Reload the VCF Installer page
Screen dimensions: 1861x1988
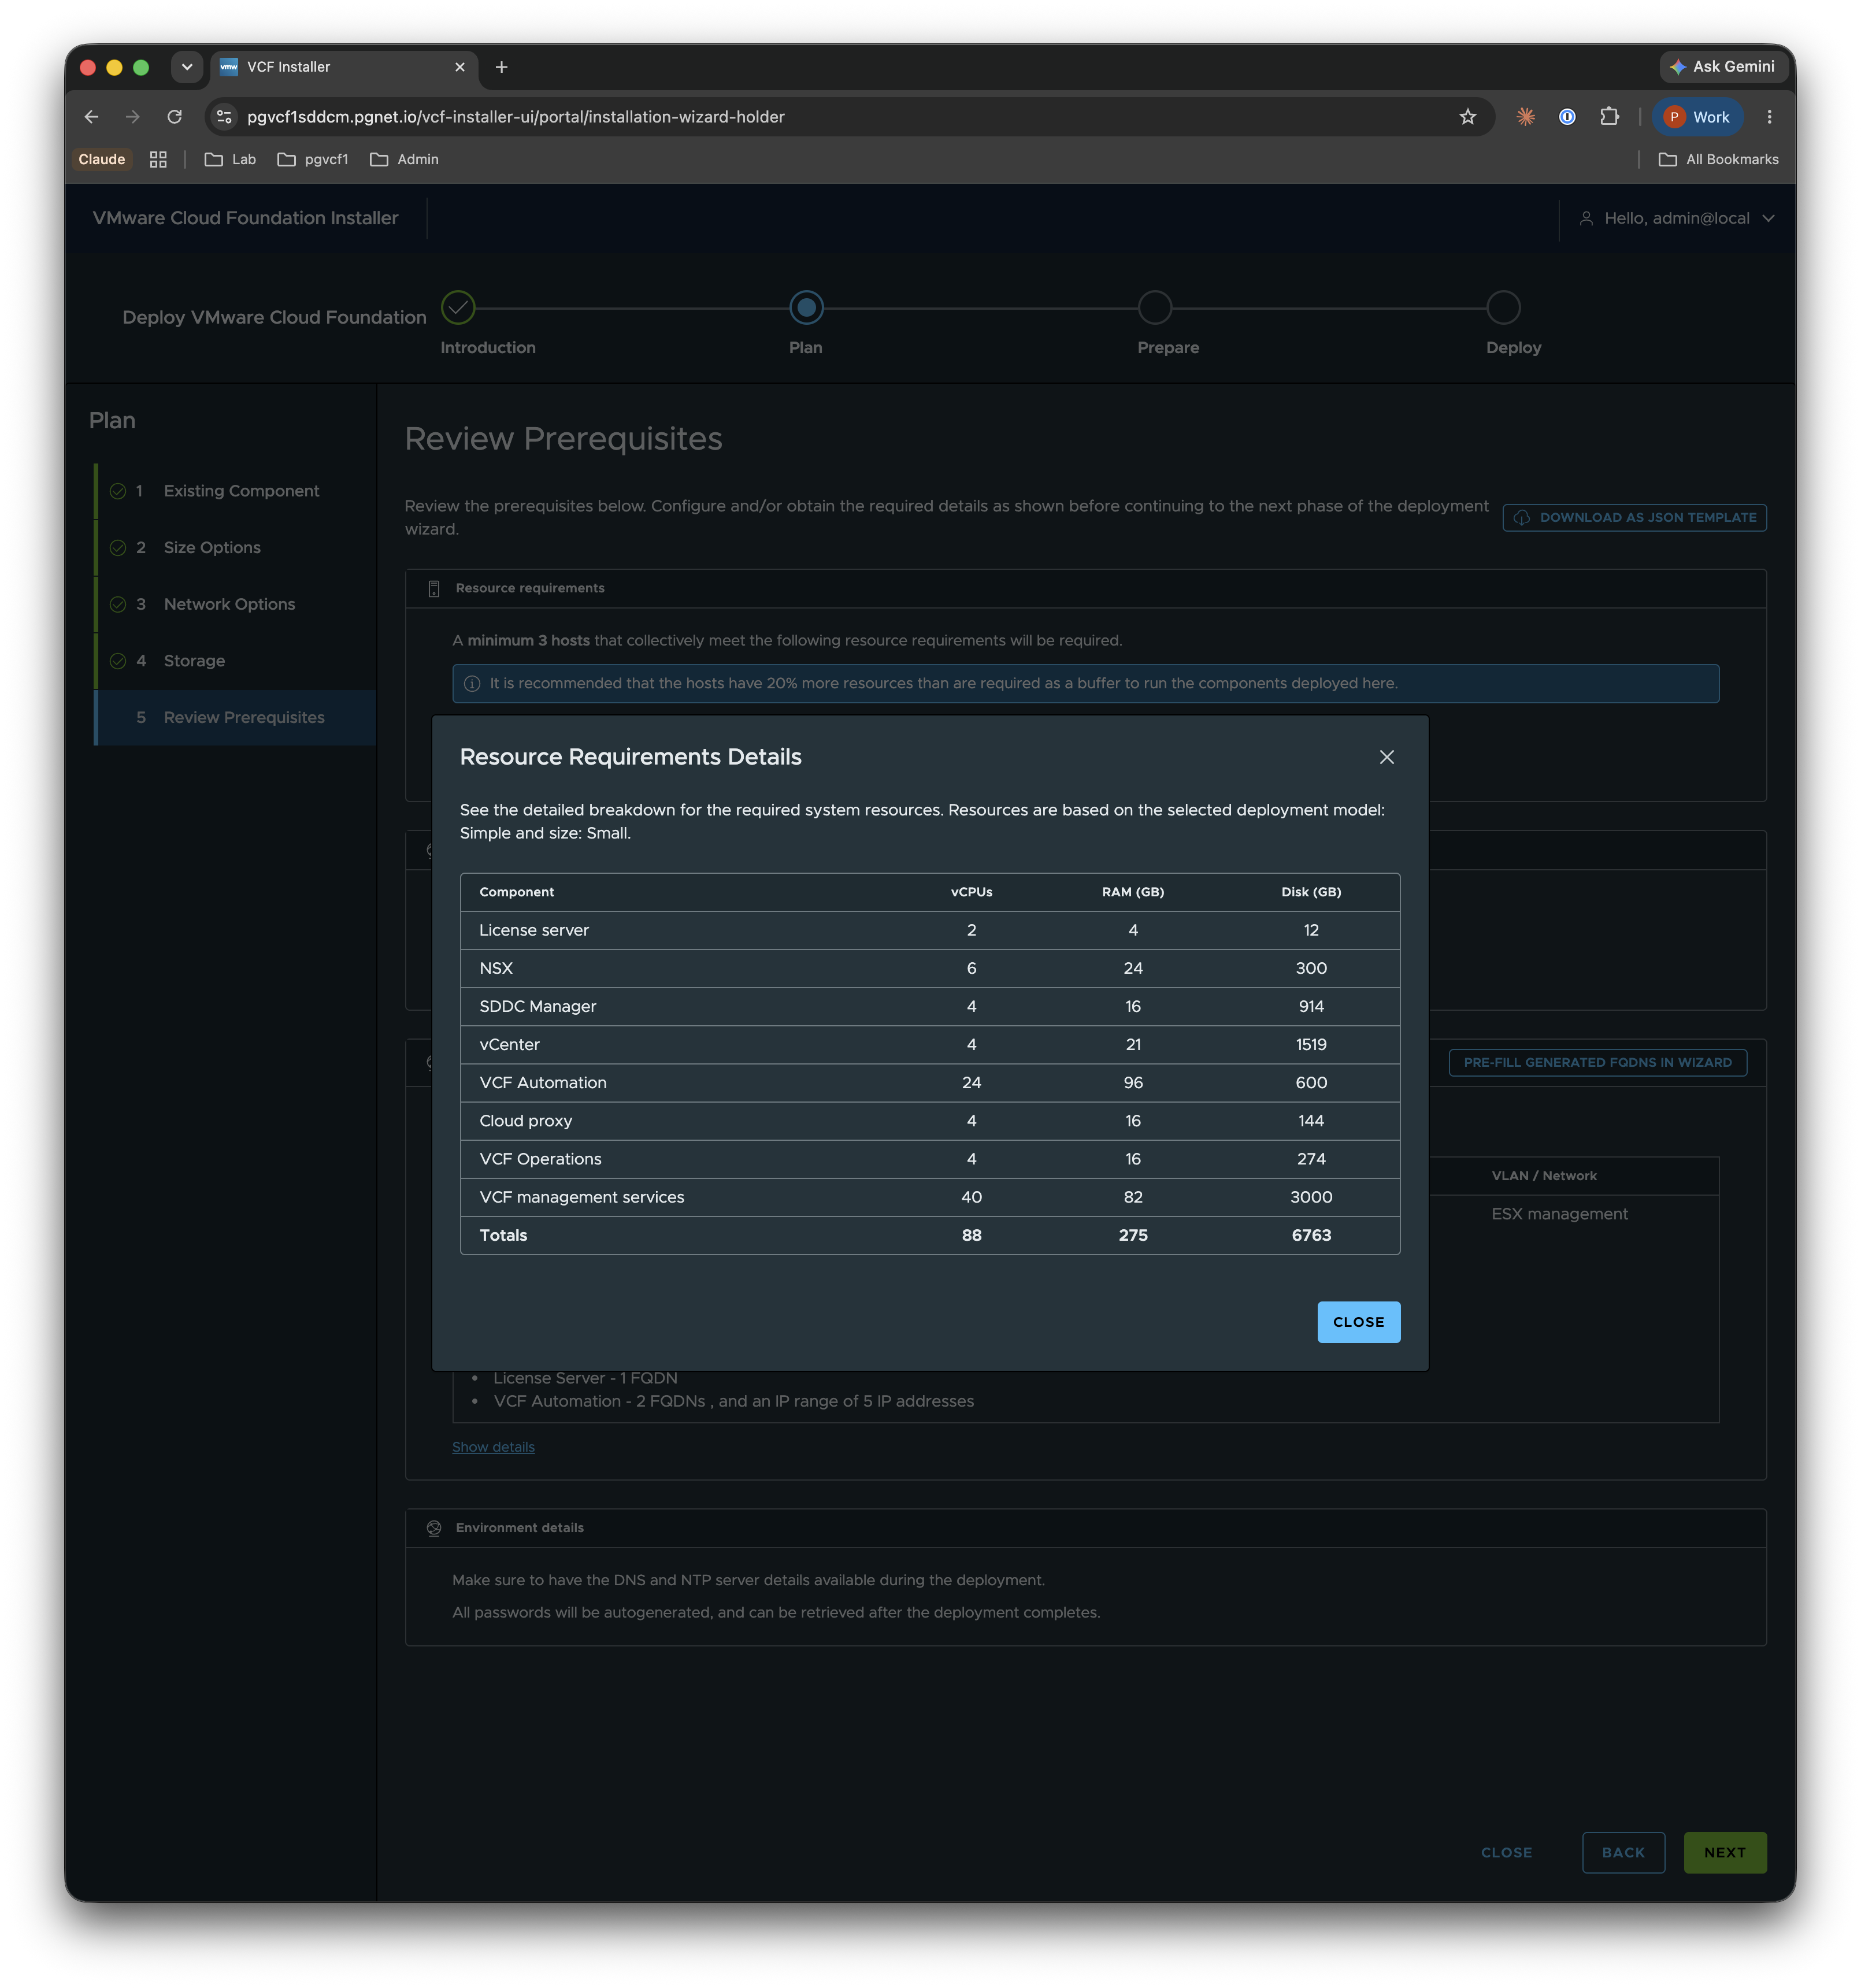point(174,117)
